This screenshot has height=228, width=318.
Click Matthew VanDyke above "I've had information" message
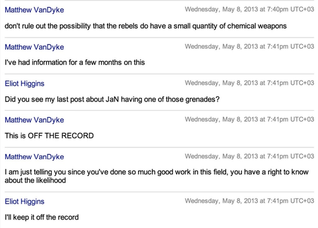34,47
